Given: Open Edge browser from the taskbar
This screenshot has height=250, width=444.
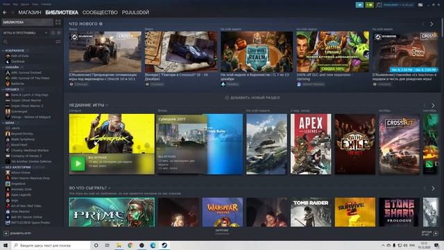Looking at the screenshot, I should click(x=153, y=245).
